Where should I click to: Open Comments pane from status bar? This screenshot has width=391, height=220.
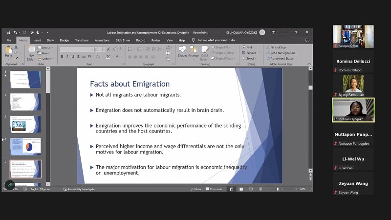214,189
